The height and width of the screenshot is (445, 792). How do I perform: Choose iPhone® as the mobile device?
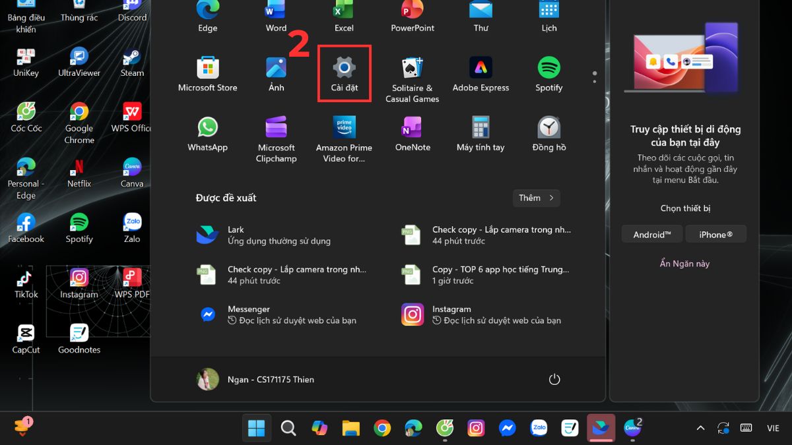pyautogui.click(x=716, y=234)
